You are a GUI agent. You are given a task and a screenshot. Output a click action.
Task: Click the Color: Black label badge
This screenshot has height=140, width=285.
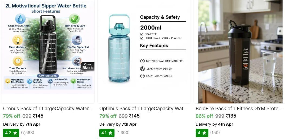pos(87,66)
